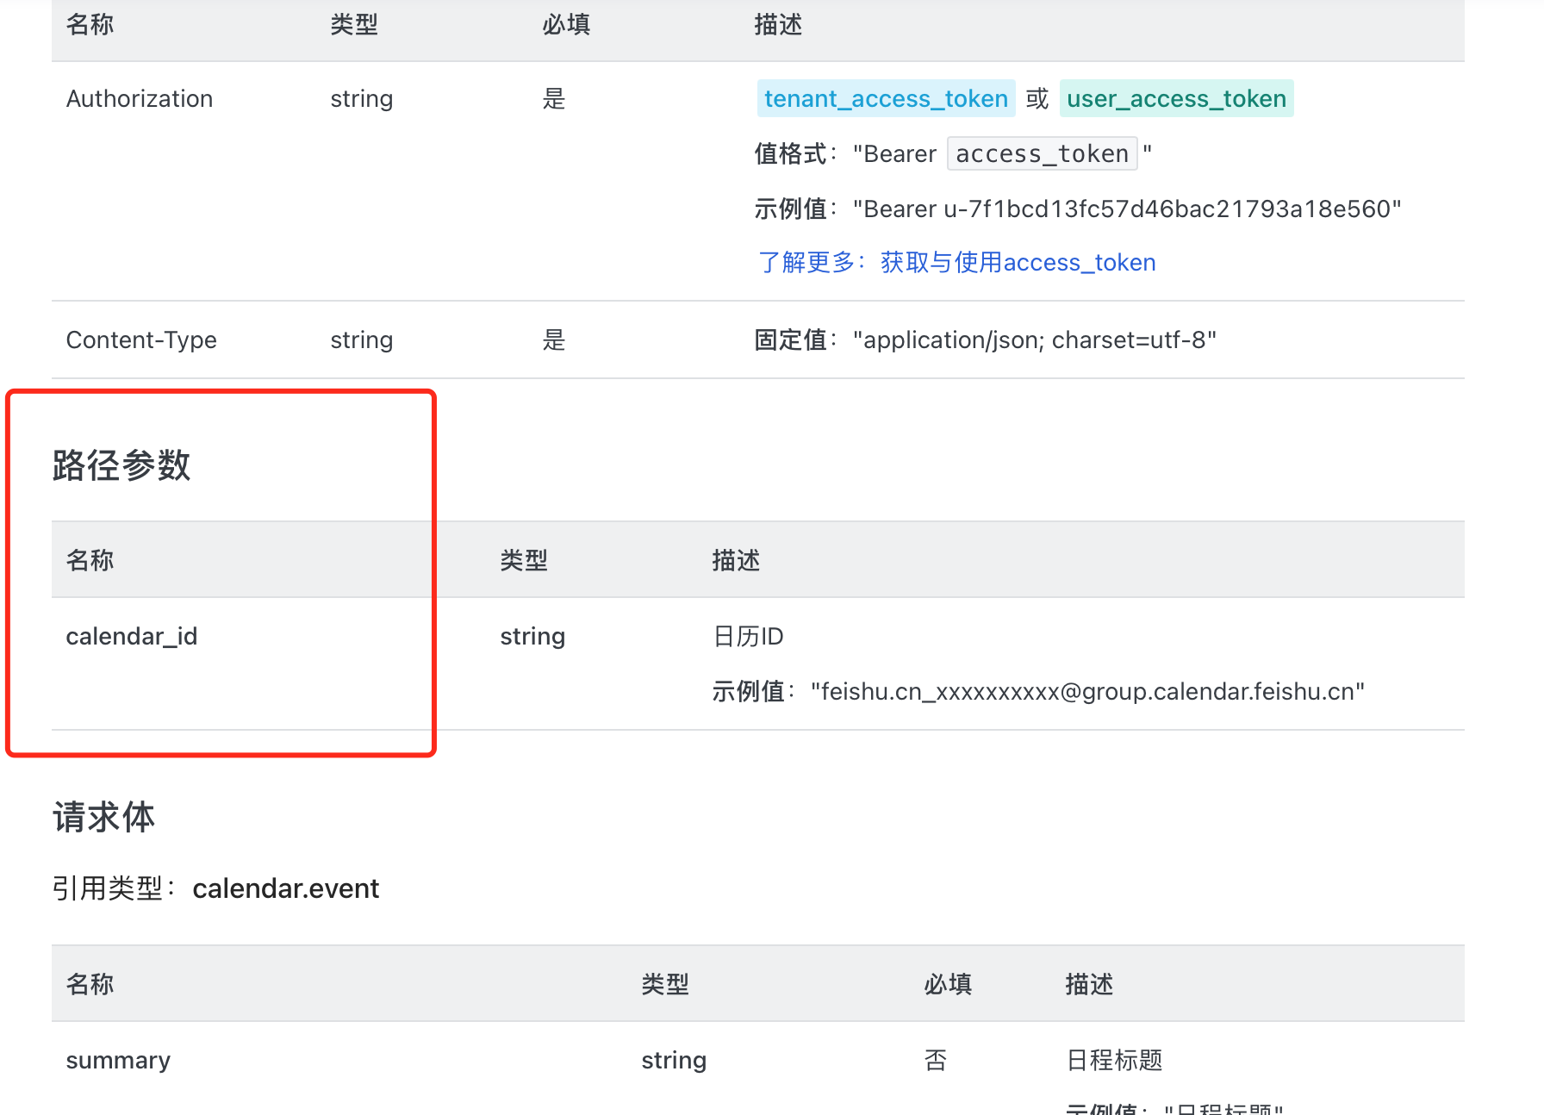Viewport: 1544px width, 1115px height.
Task: Select the Authorization parameter name
Action: click(140, 99)
